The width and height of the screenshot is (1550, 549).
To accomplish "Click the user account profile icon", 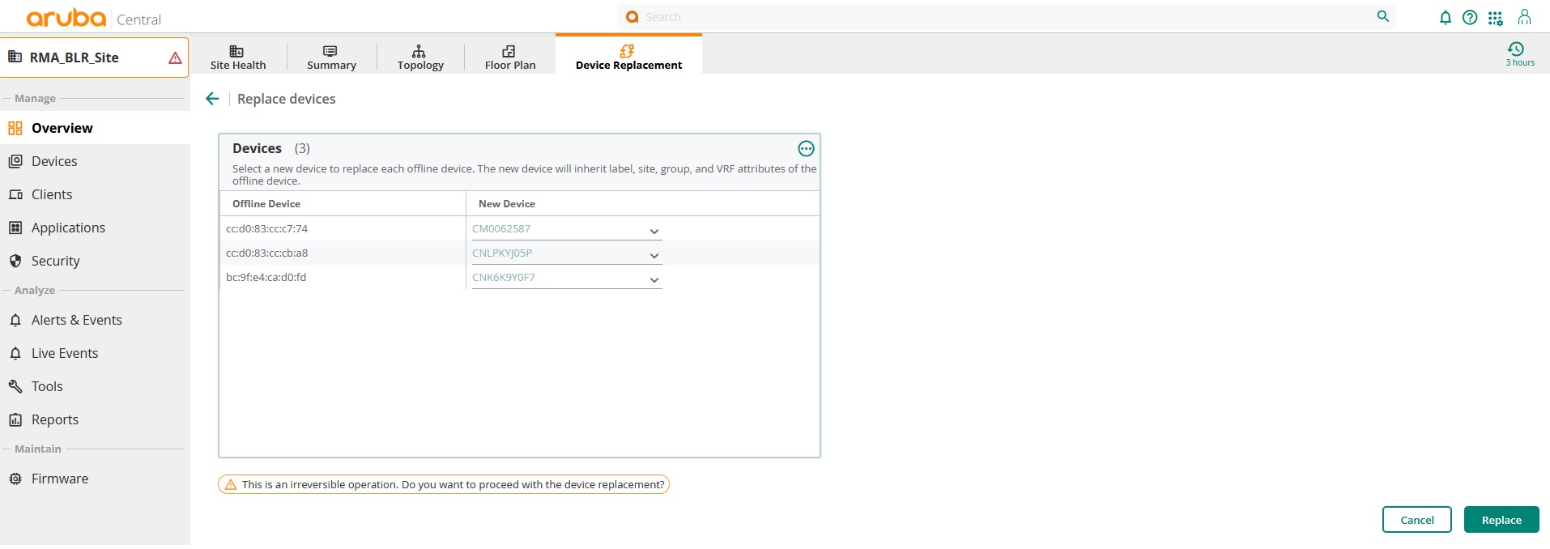I will pyautogui.click(x=1524, y=17).
